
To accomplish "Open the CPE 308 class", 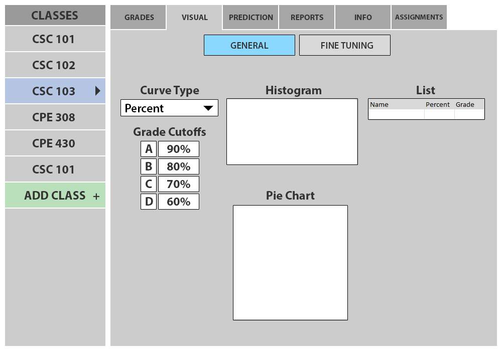I will click(54, 117).
